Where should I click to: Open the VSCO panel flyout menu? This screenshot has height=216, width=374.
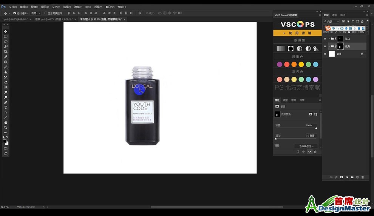click(320, 15)
